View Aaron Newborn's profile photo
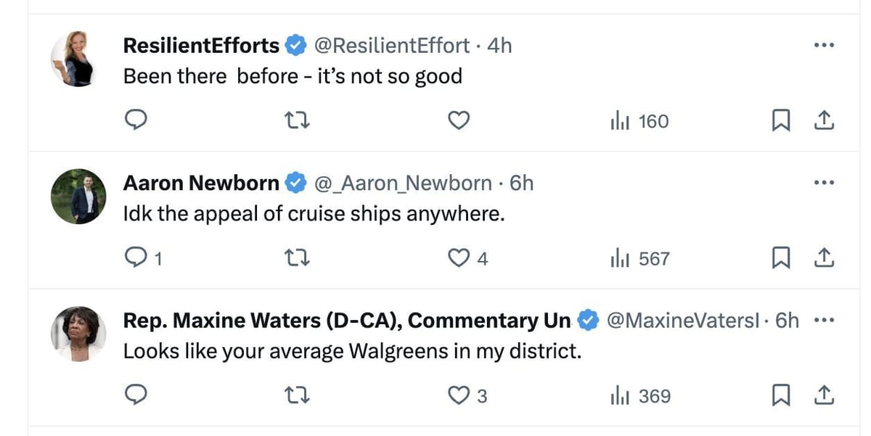 (x=78, y=197)
